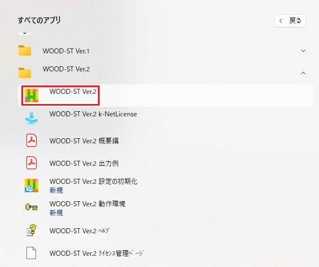Collapse the WOOD-ST Ver.2 folder chevron

[303, 73]
